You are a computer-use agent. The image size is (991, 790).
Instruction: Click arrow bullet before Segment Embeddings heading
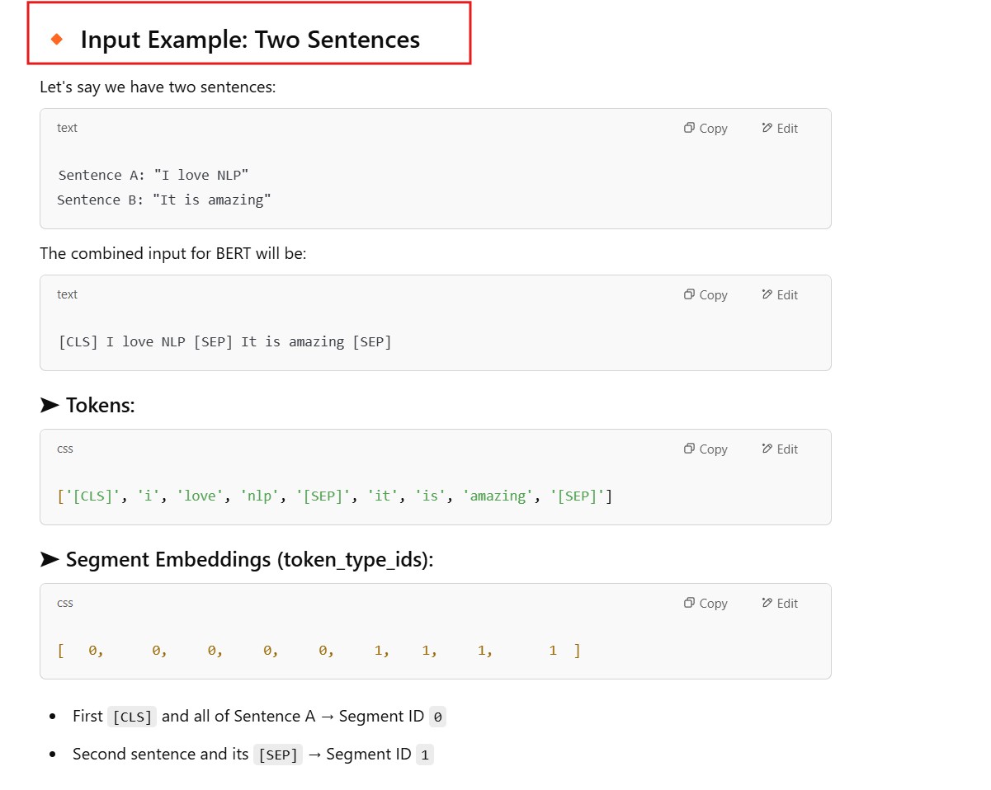[50, 559]
